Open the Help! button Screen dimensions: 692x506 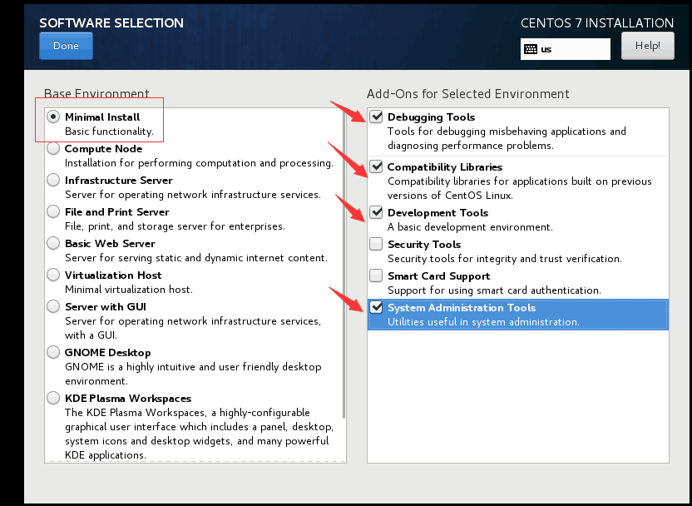[x=647, y=46]
